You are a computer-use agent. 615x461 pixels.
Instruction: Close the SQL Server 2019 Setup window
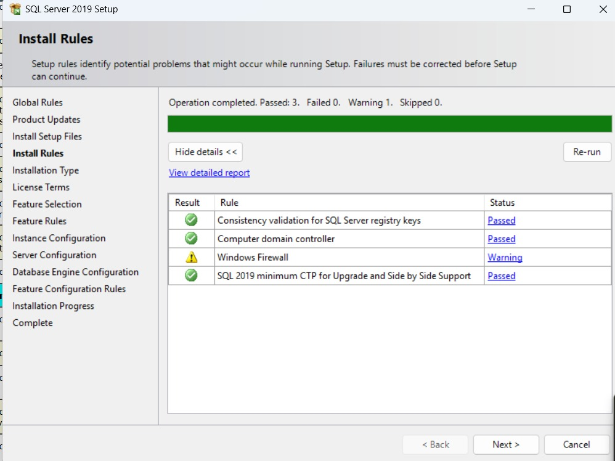click(x=603, y=9)
